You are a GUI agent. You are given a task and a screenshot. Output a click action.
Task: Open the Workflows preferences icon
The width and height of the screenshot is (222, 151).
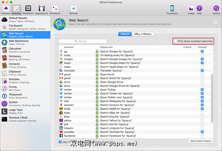[28, 9]
